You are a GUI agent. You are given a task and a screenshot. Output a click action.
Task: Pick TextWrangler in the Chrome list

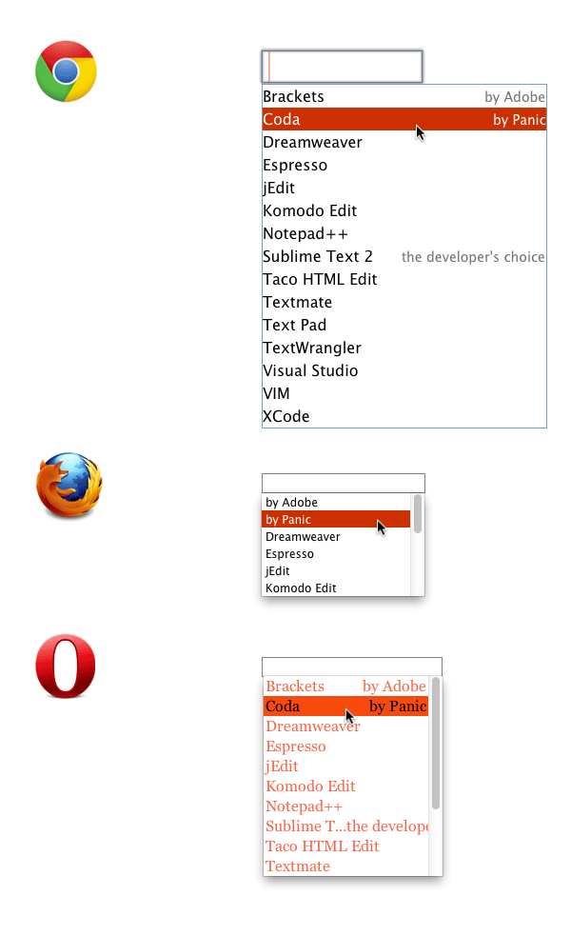tap(404, 348)
